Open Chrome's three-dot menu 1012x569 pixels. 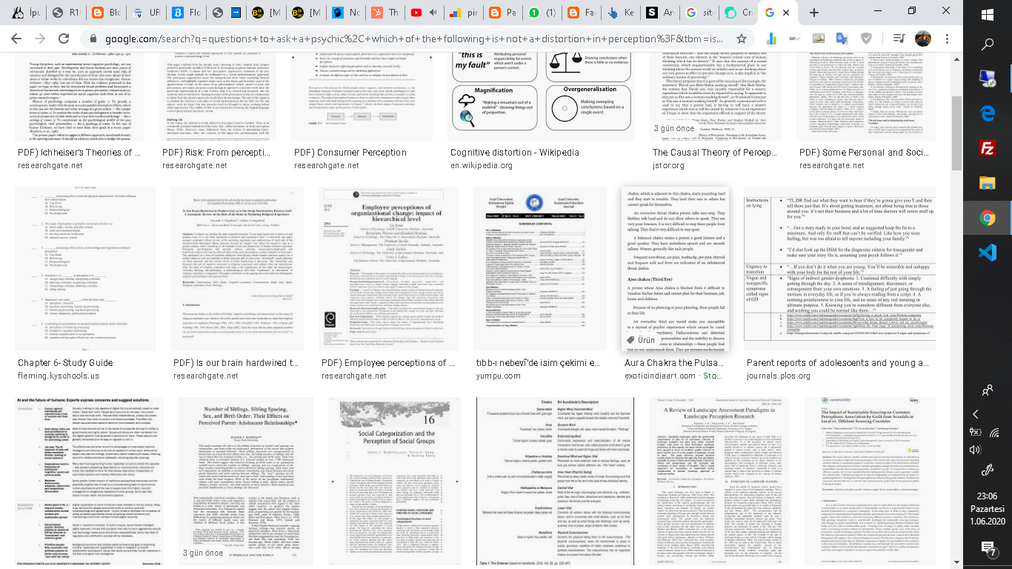(946, 39)
